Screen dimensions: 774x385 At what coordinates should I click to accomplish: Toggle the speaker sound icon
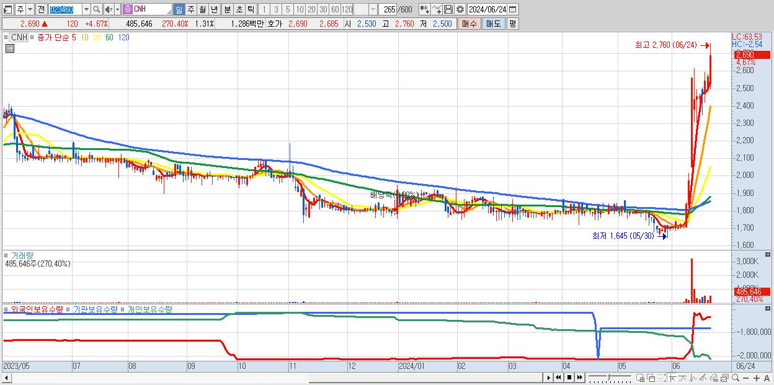click(x=109, y=9)
